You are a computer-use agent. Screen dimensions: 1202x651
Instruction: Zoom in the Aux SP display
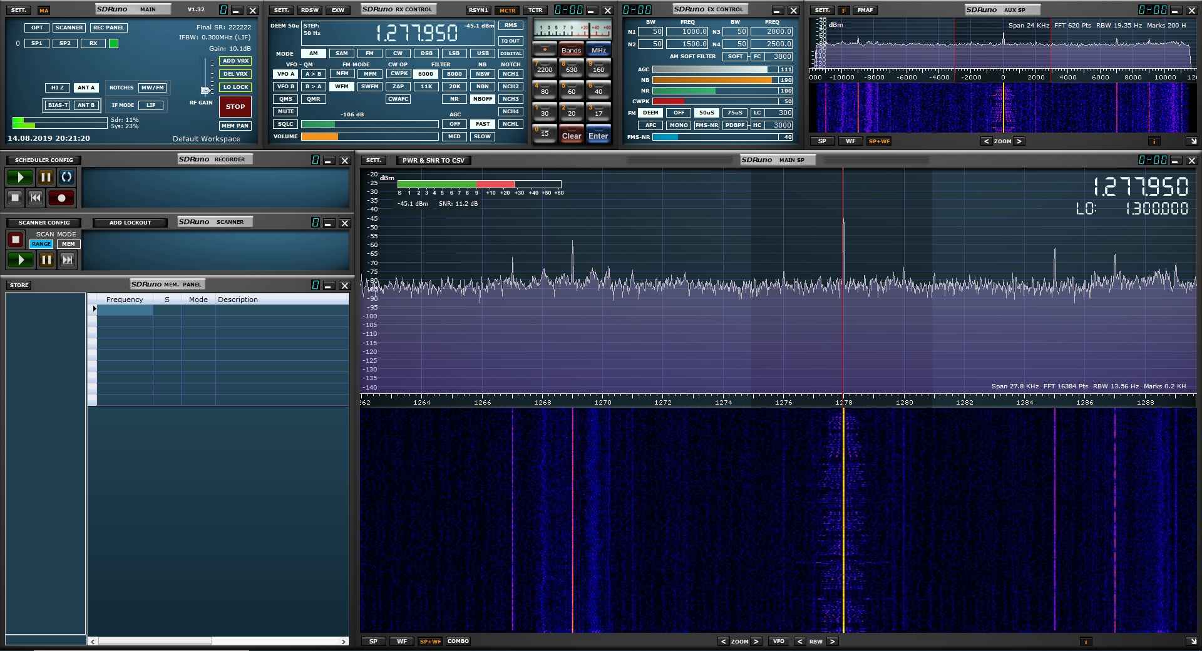click(1019, 141)
